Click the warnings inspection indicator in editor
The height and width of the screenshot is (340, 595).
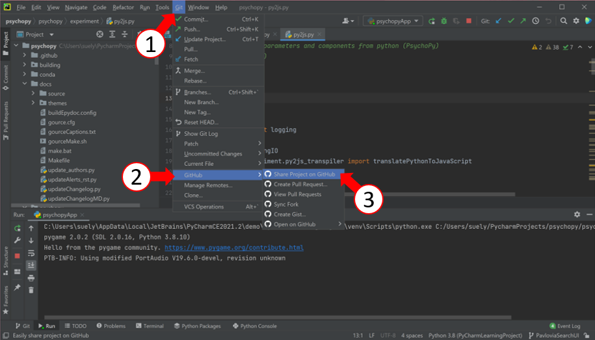point(537,47)
